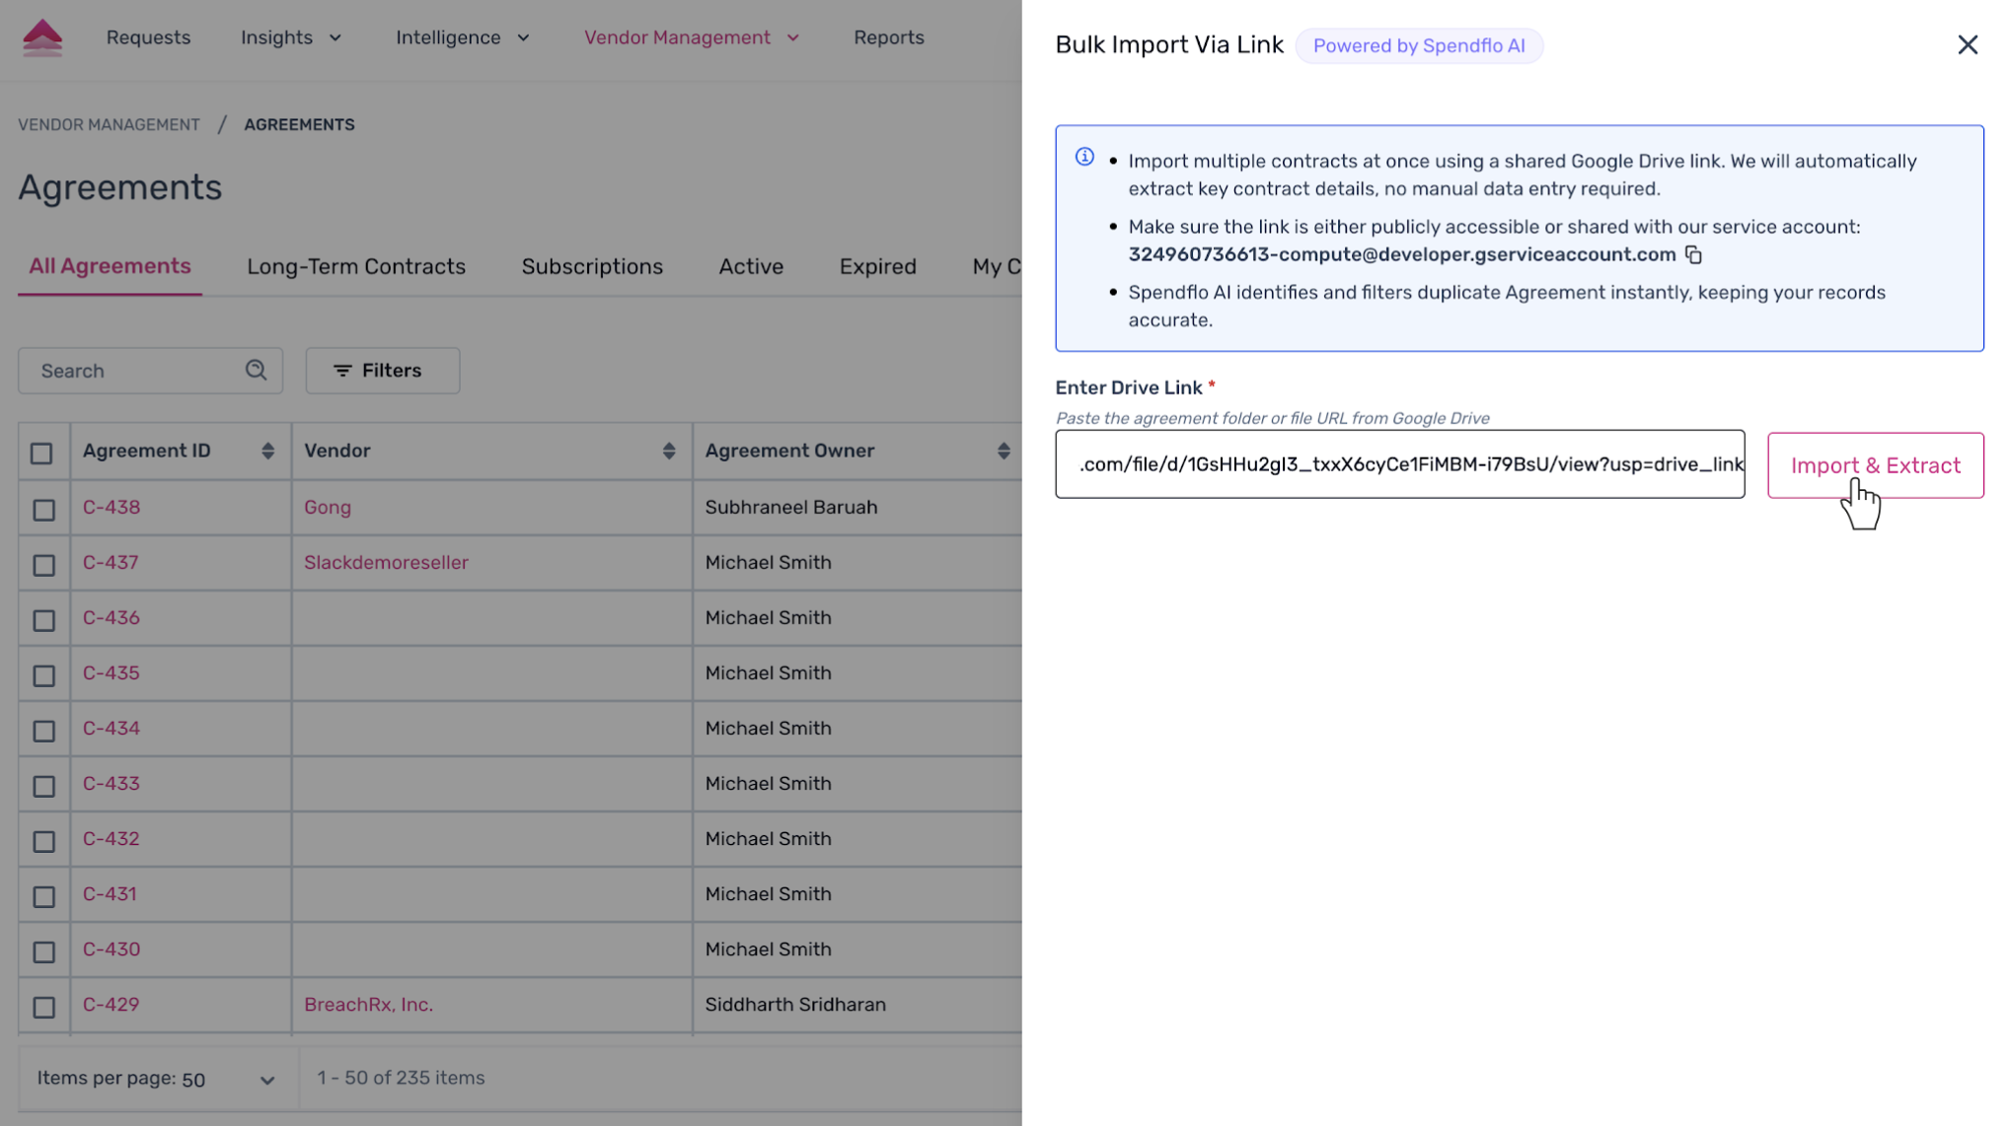Check the box for agreement C-434

tap(43, 731)
